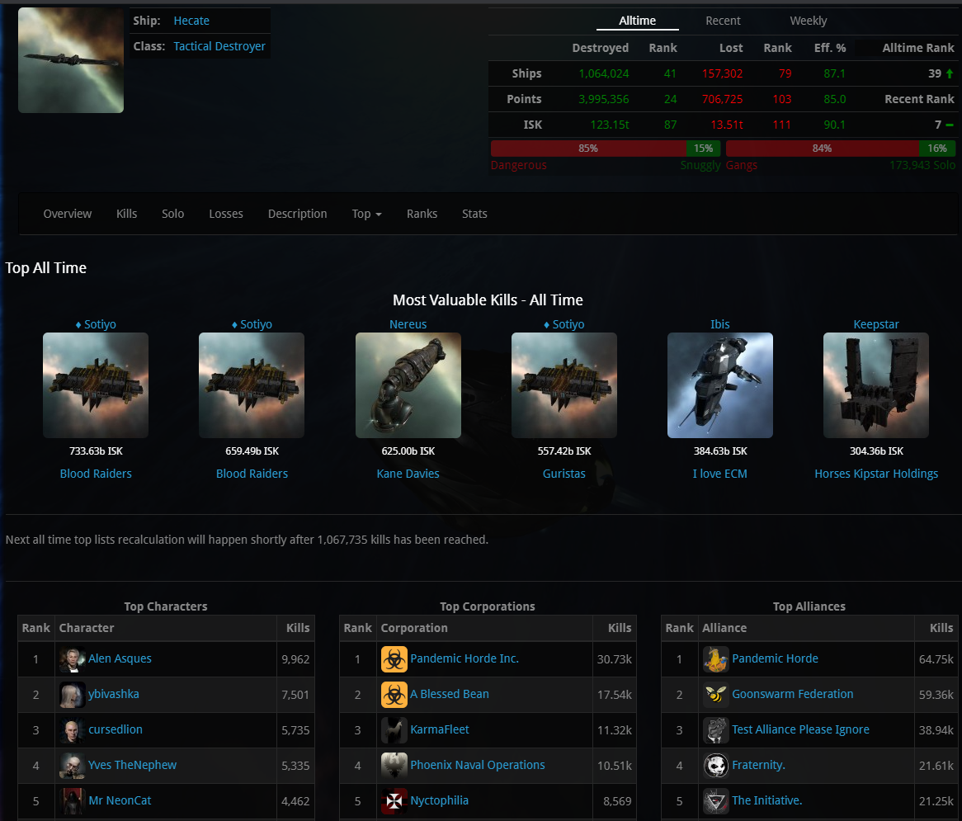Open the Kane Davies victim link
Screen dimensions: 962x821
408,474
